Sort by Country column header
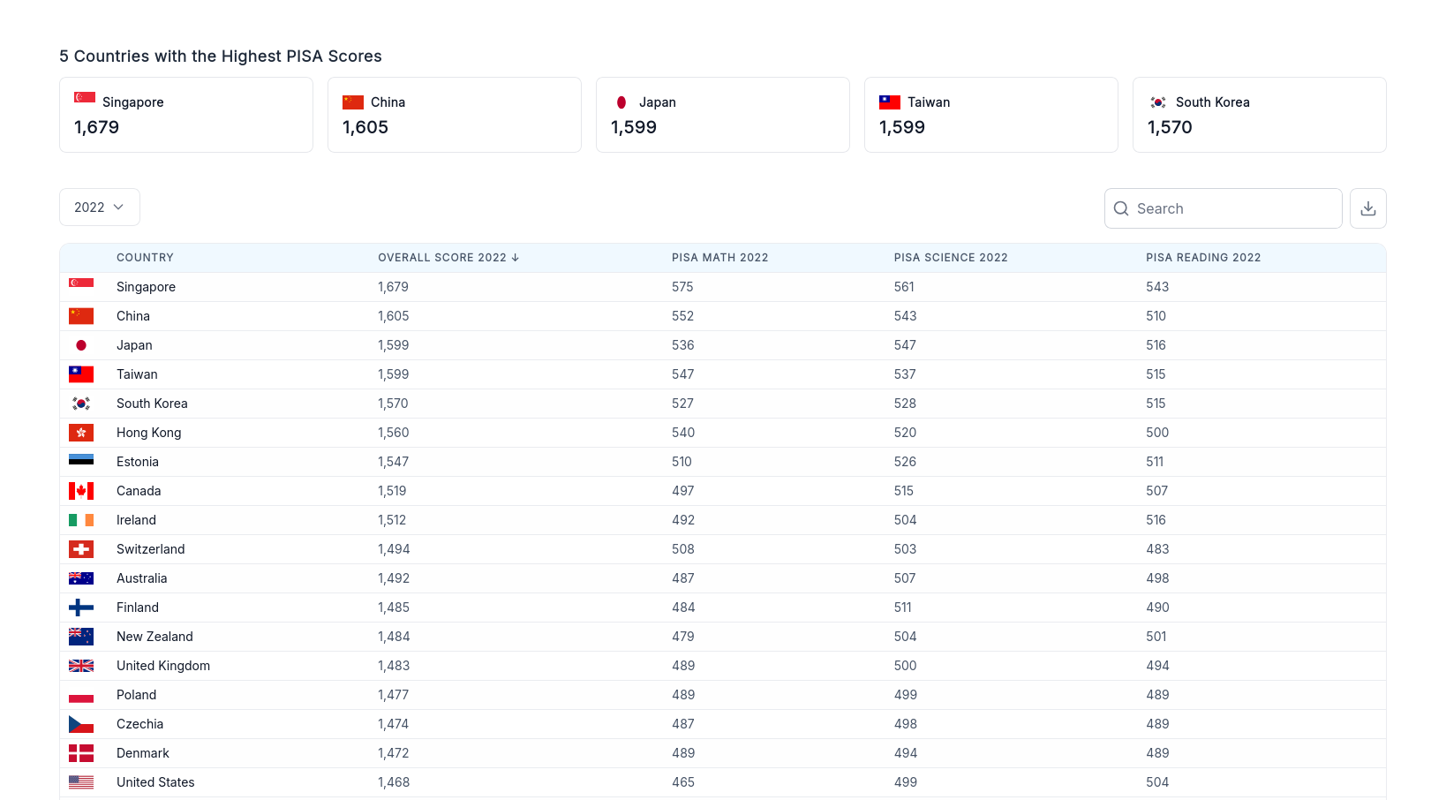The height and width of the screenshot is (800, 1446). click(x=145, y=258)
